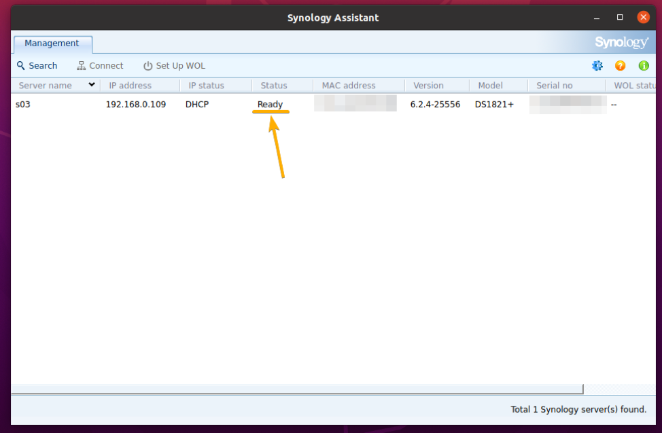Click the green info icon

[643, 65]
